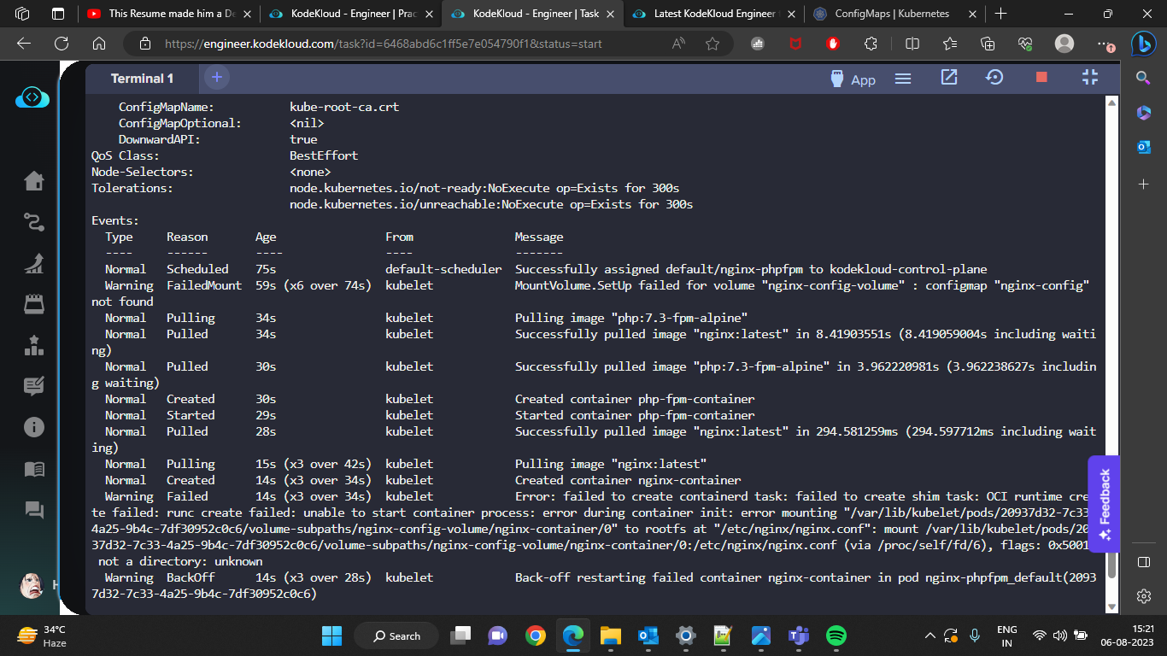Select the Terminal 1 tab
This screenshot has width=1167, height=656.
tap(142, 79)
